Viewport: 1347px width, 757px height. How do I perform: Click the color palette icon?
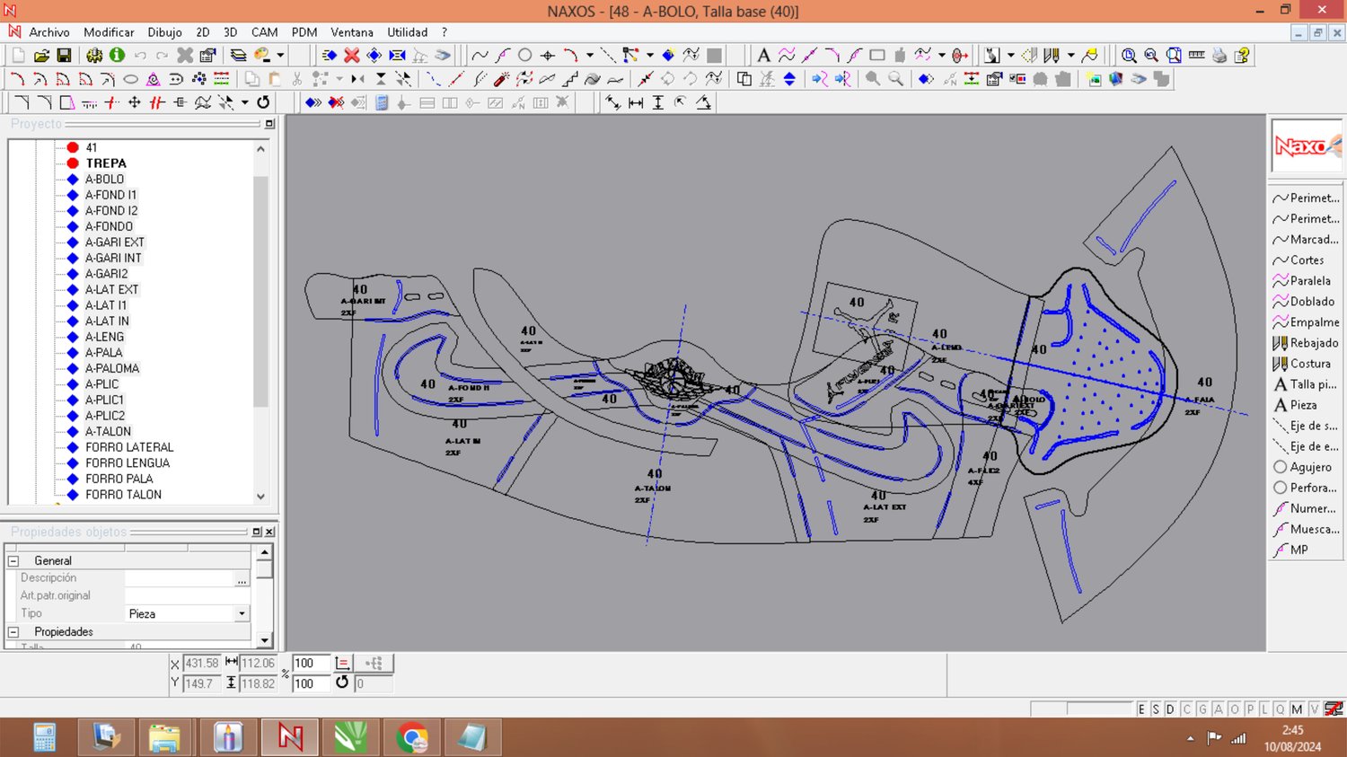pyautogui.click(x=262, y=56)
